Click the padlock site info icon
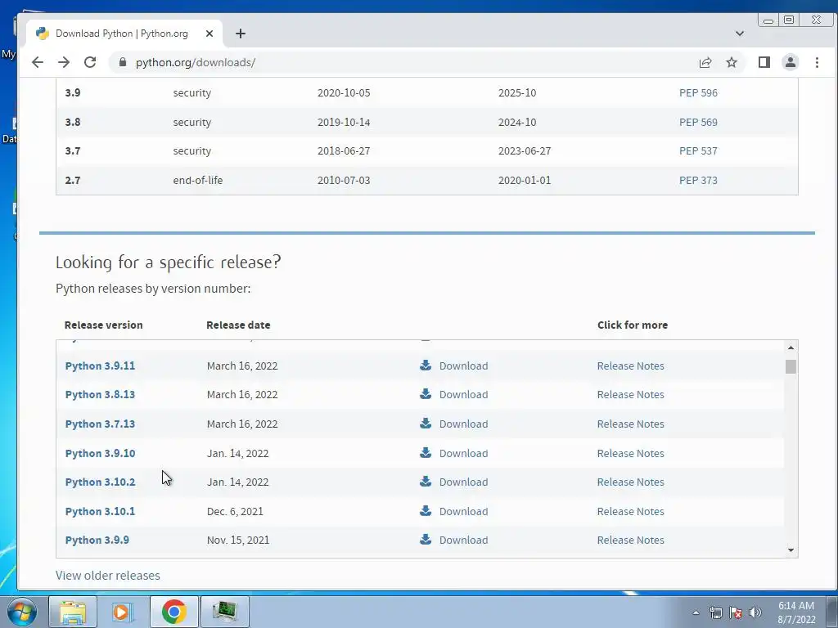 123,62
